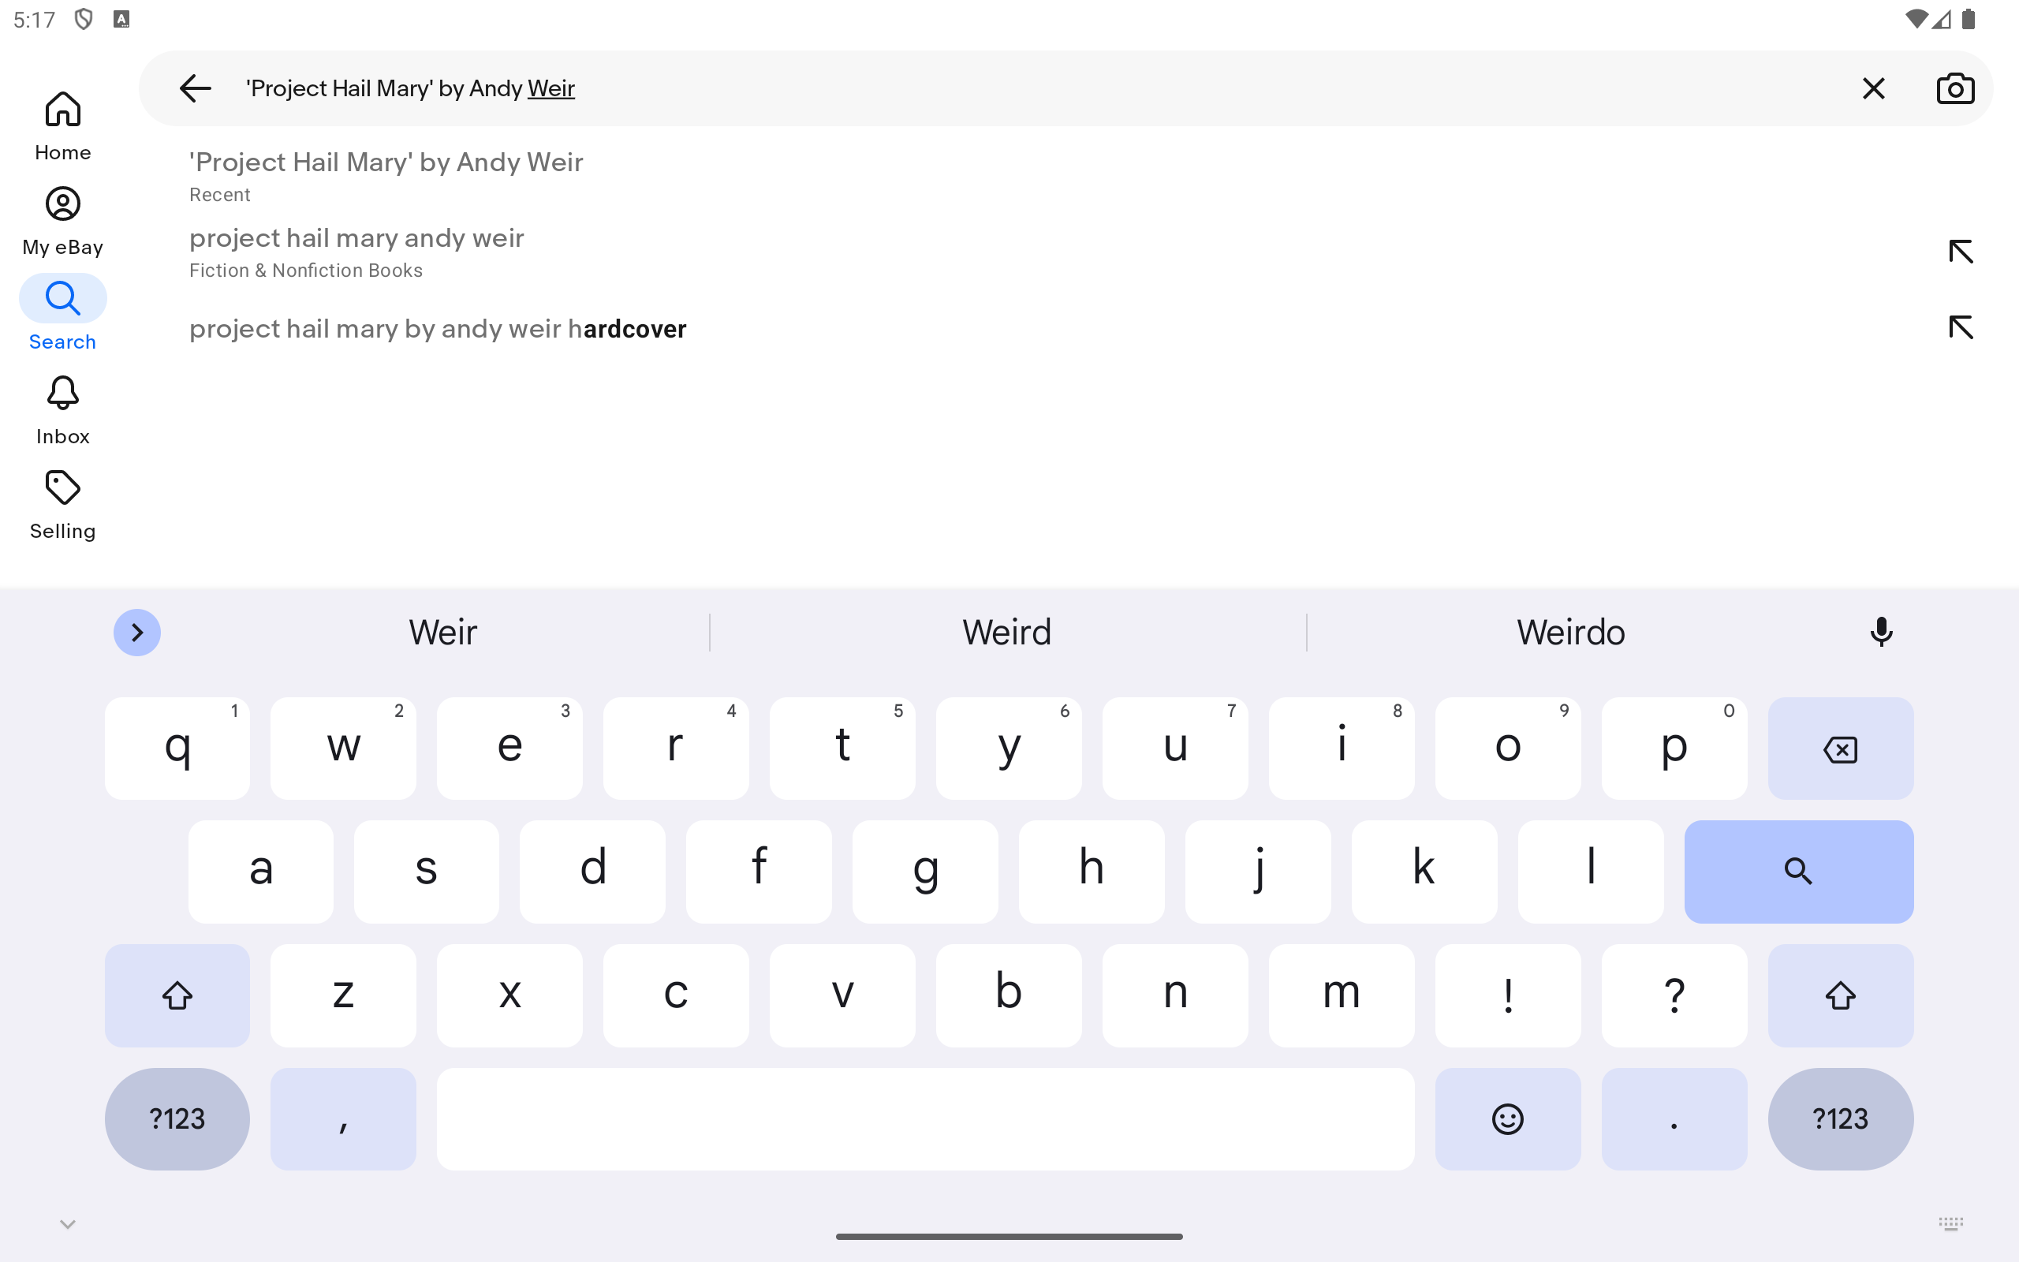Tap the question mark key
Viewport: 2019px width, 1262px height.
click(x=1674, y=995)
